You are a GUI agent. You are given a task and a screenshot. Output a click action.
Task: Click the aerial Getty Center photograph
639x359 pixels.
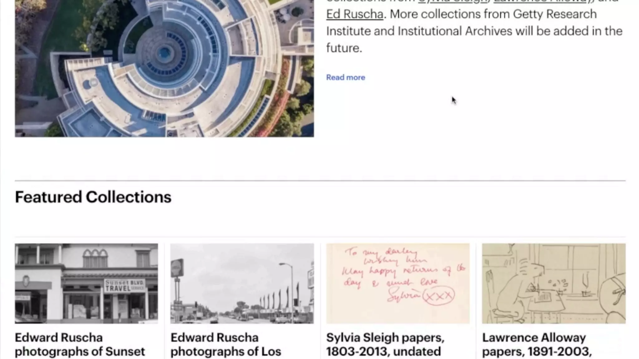click(164, 68)
